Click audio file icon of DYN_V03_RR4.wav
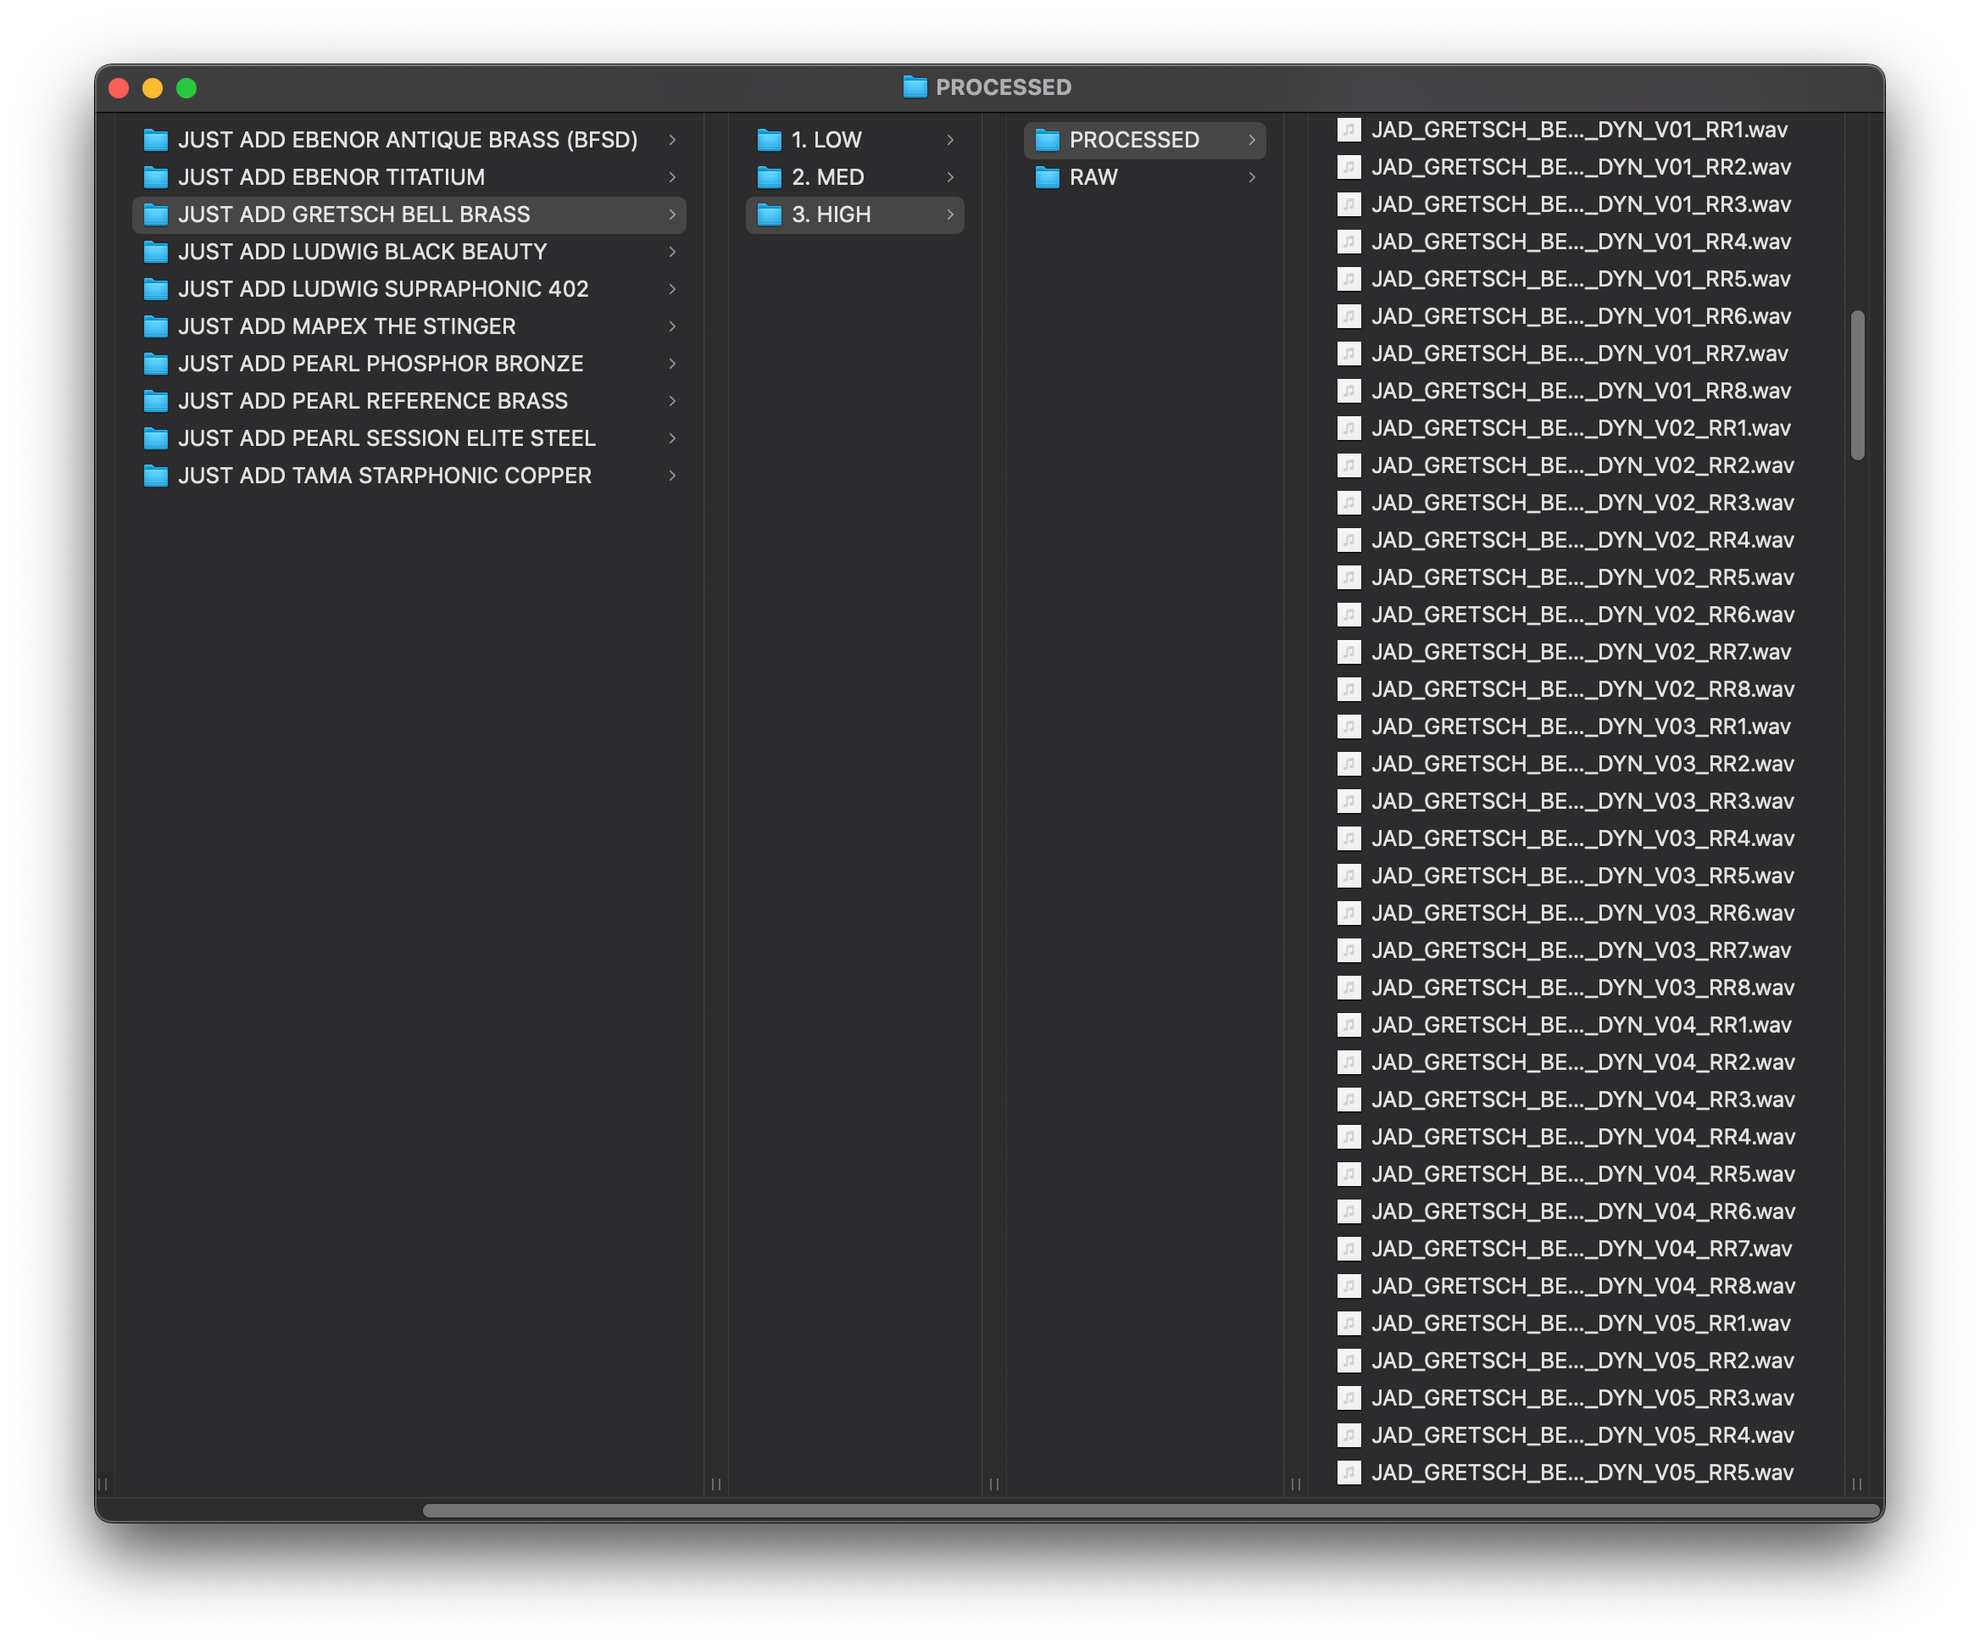1980x1648 pixels. 1349,838
